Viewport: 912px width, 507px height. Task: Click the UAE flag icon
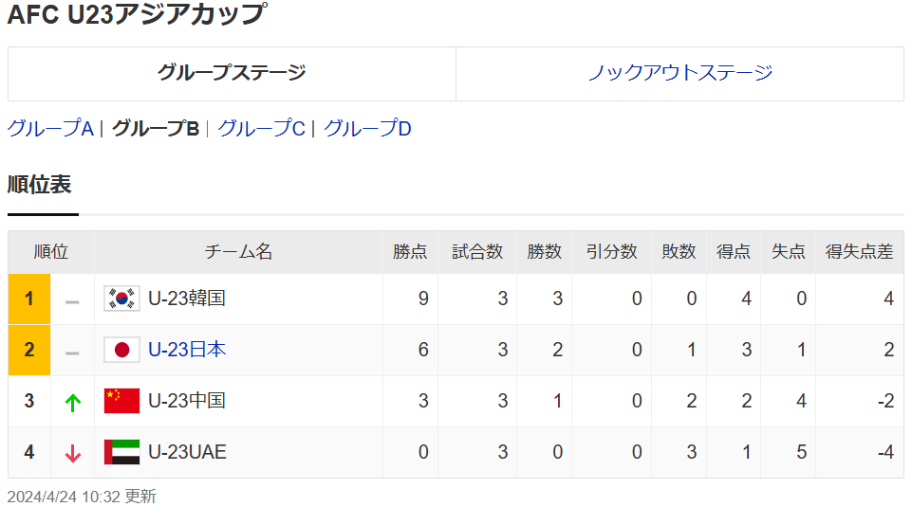121,452
